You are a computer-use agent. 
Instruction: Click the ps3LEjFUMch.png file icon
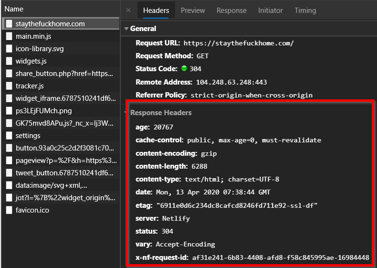[x=9, y=111]
